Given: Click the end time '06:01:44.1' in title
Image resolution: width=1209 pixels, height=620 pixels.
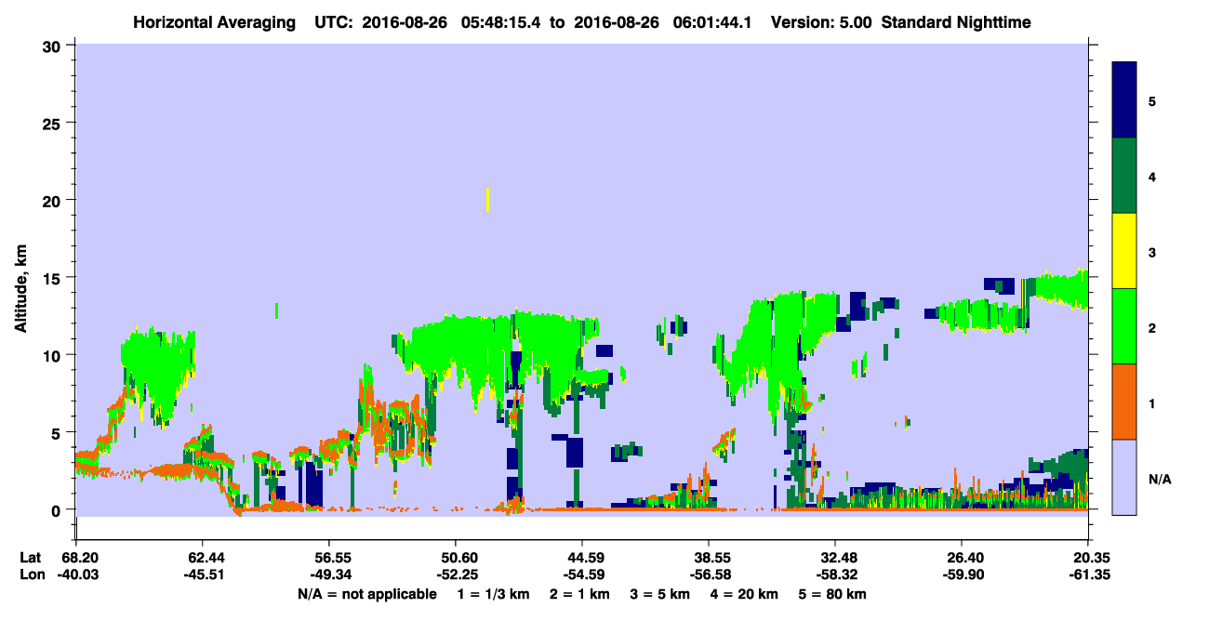Looking at the screenshot, I should 711,22.
